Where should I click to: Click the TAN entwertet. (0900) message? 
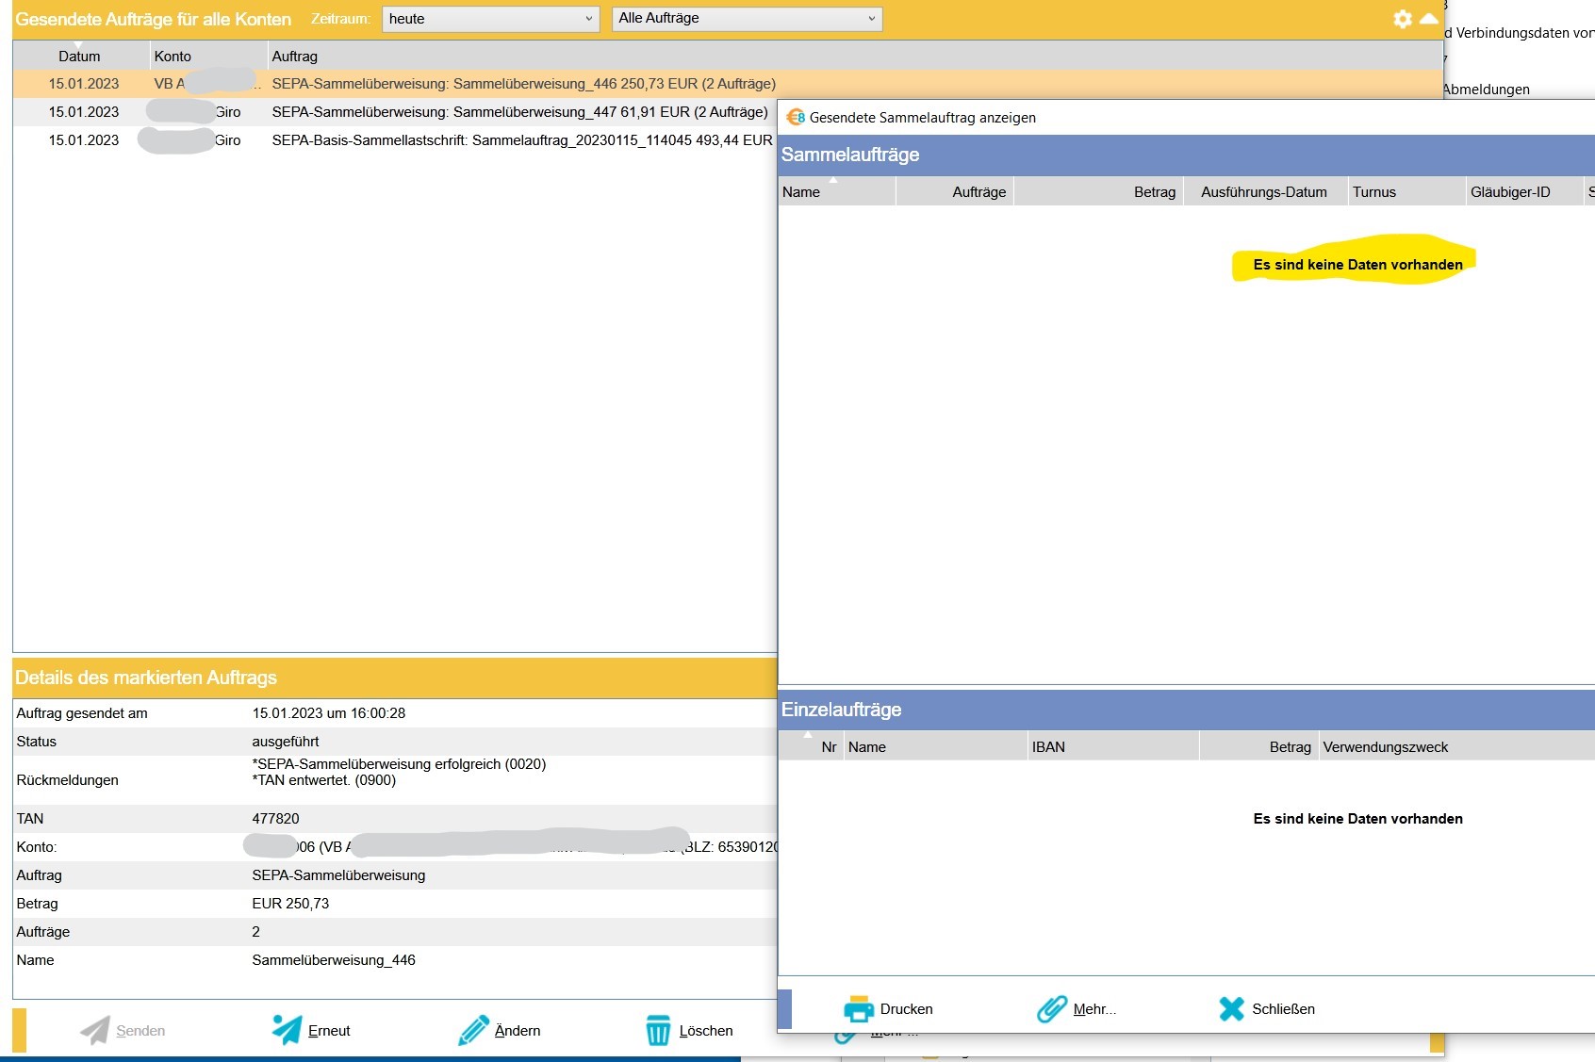tap(324, 780)
